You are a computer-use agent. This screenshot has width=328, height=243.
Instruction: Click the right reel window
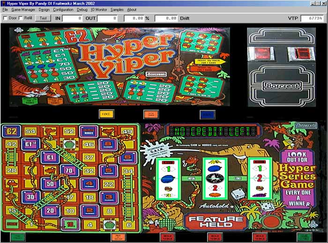[260, 179]
